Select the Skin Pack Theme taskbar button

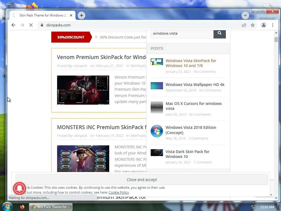tap(51, 207)
